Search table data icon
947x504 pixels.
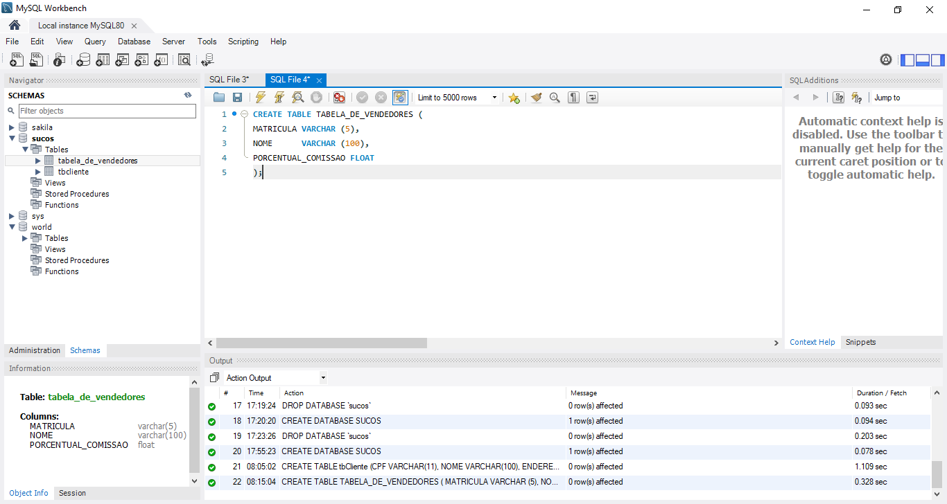tap(184, 60)
